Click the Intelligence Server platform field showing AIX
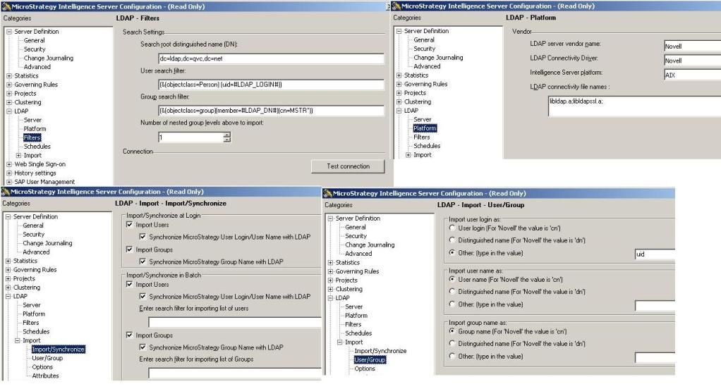The image size is (721, 389). pos(692,75)
